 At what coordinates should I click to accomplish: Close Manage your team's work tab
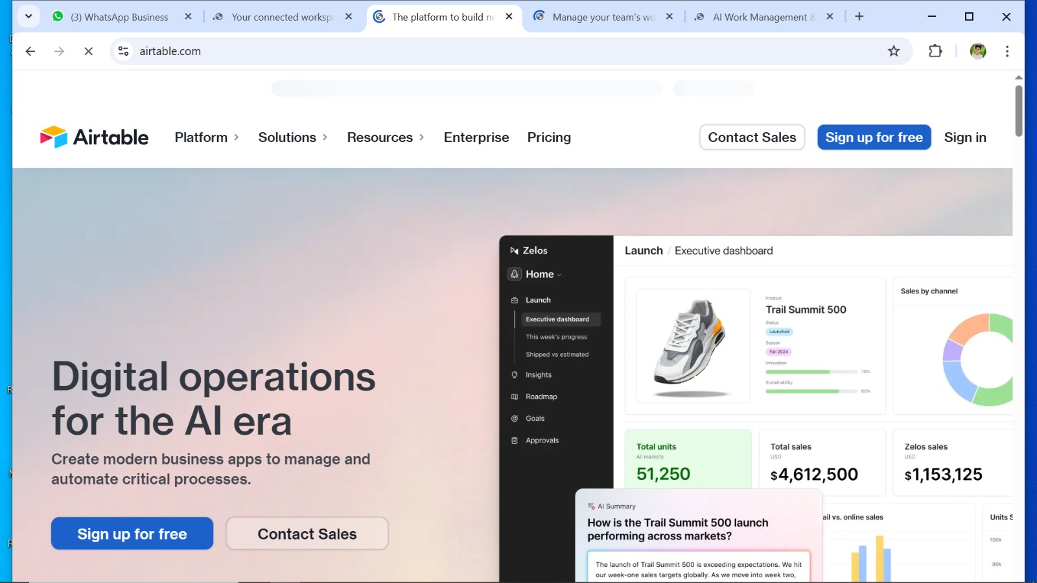[670, 17]
